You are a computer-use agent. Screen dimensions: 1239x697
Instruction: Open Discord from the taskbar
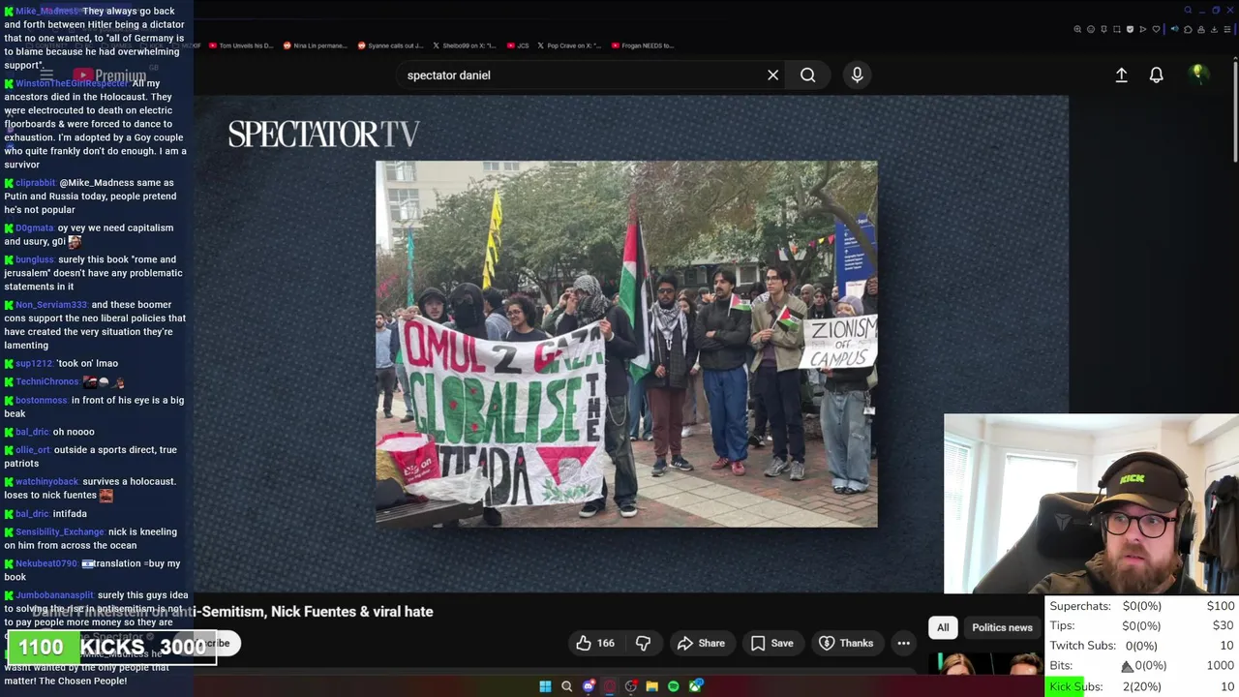tap(588, 686)
